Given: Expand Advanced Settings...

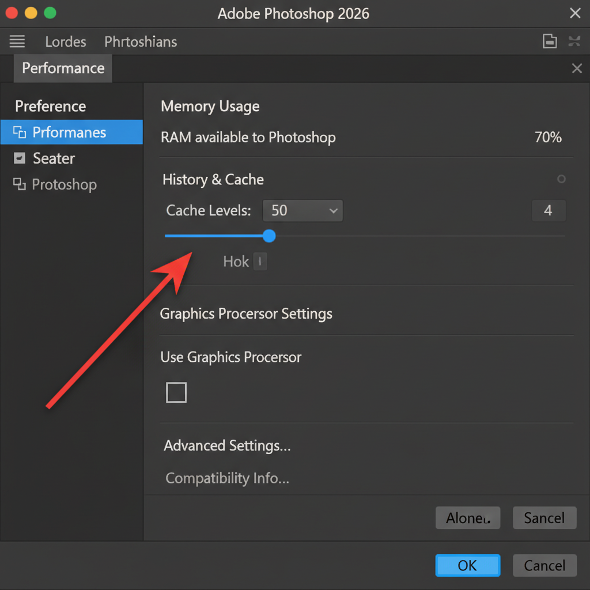Looking at the screenshot, I should (x=227, y=445).
